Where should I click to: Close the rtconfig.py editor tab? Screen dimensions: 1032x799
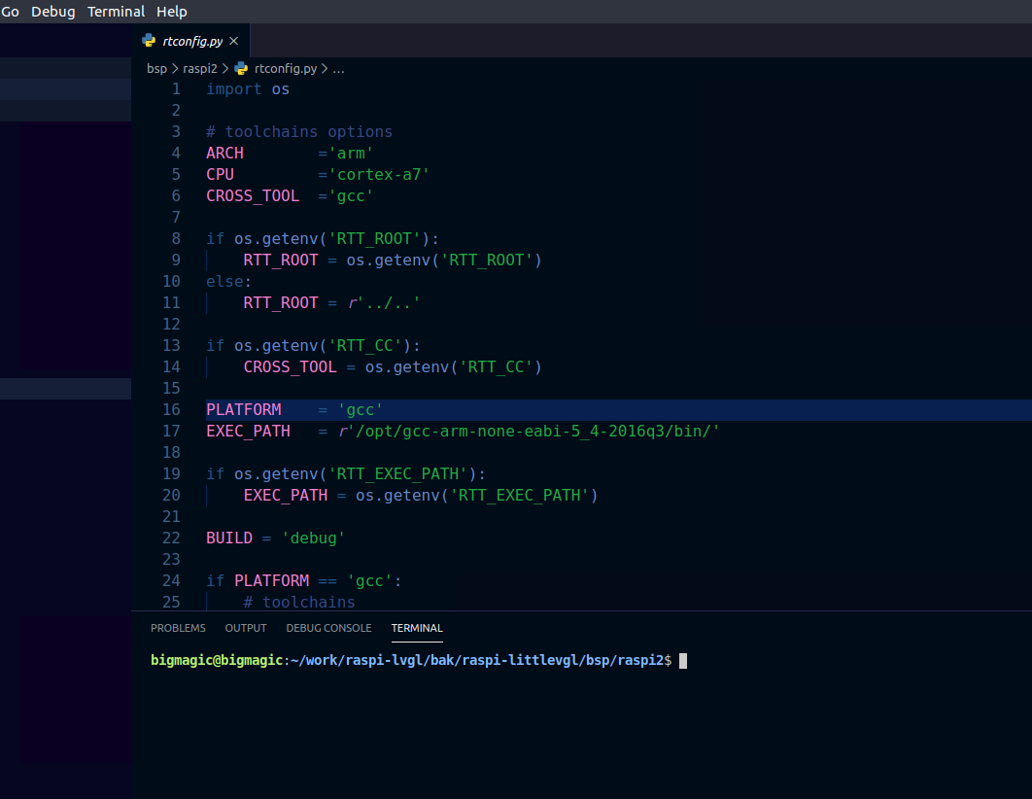pos(233,41)
